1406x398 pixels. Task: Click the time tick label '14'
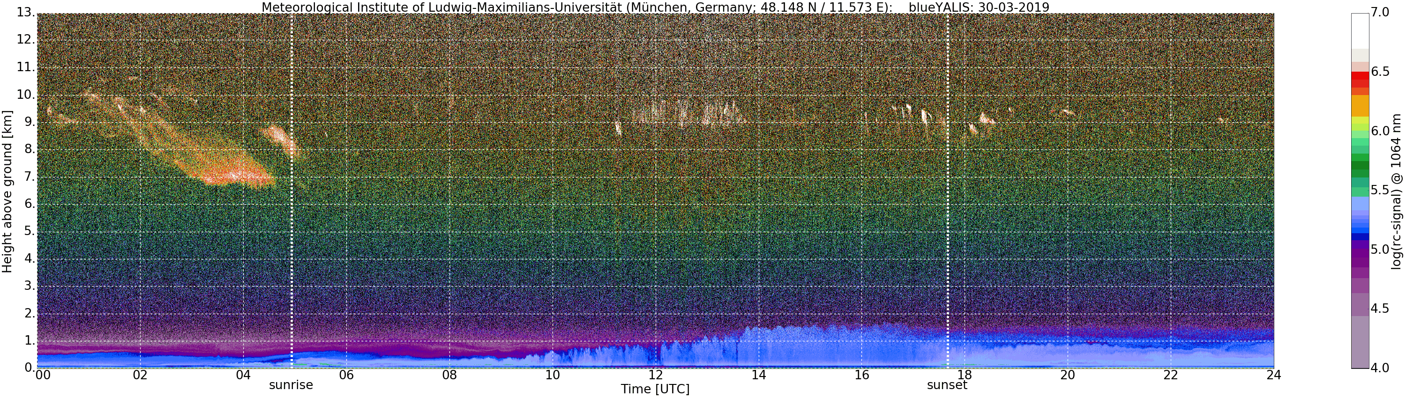(x=759, y=375)
